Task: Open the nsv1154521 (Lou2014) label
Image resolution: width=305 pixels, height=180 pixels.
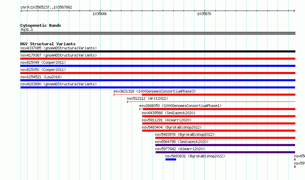Action: 41,77
